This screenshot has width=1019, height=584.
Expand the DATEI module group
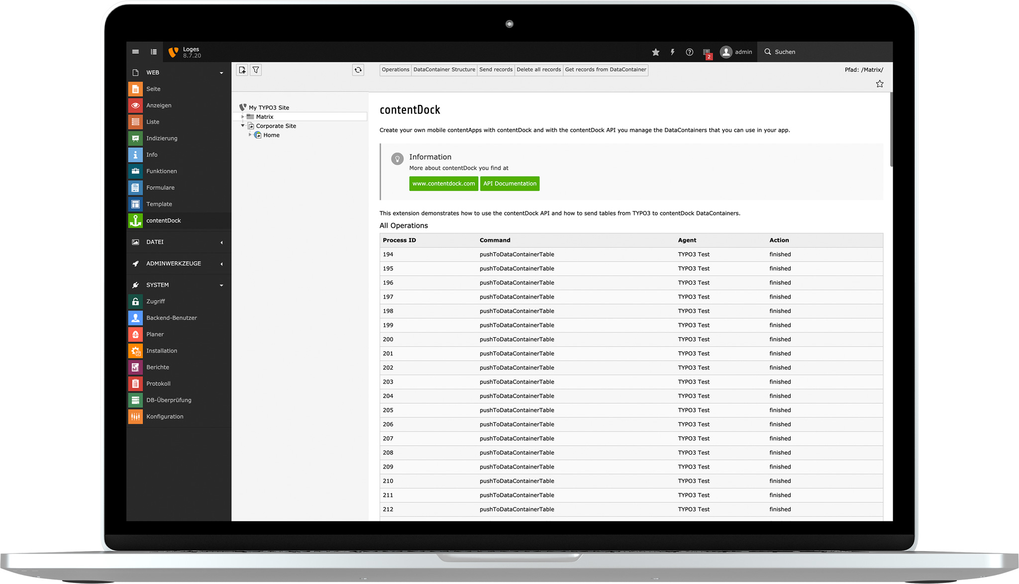click(178, 242)
